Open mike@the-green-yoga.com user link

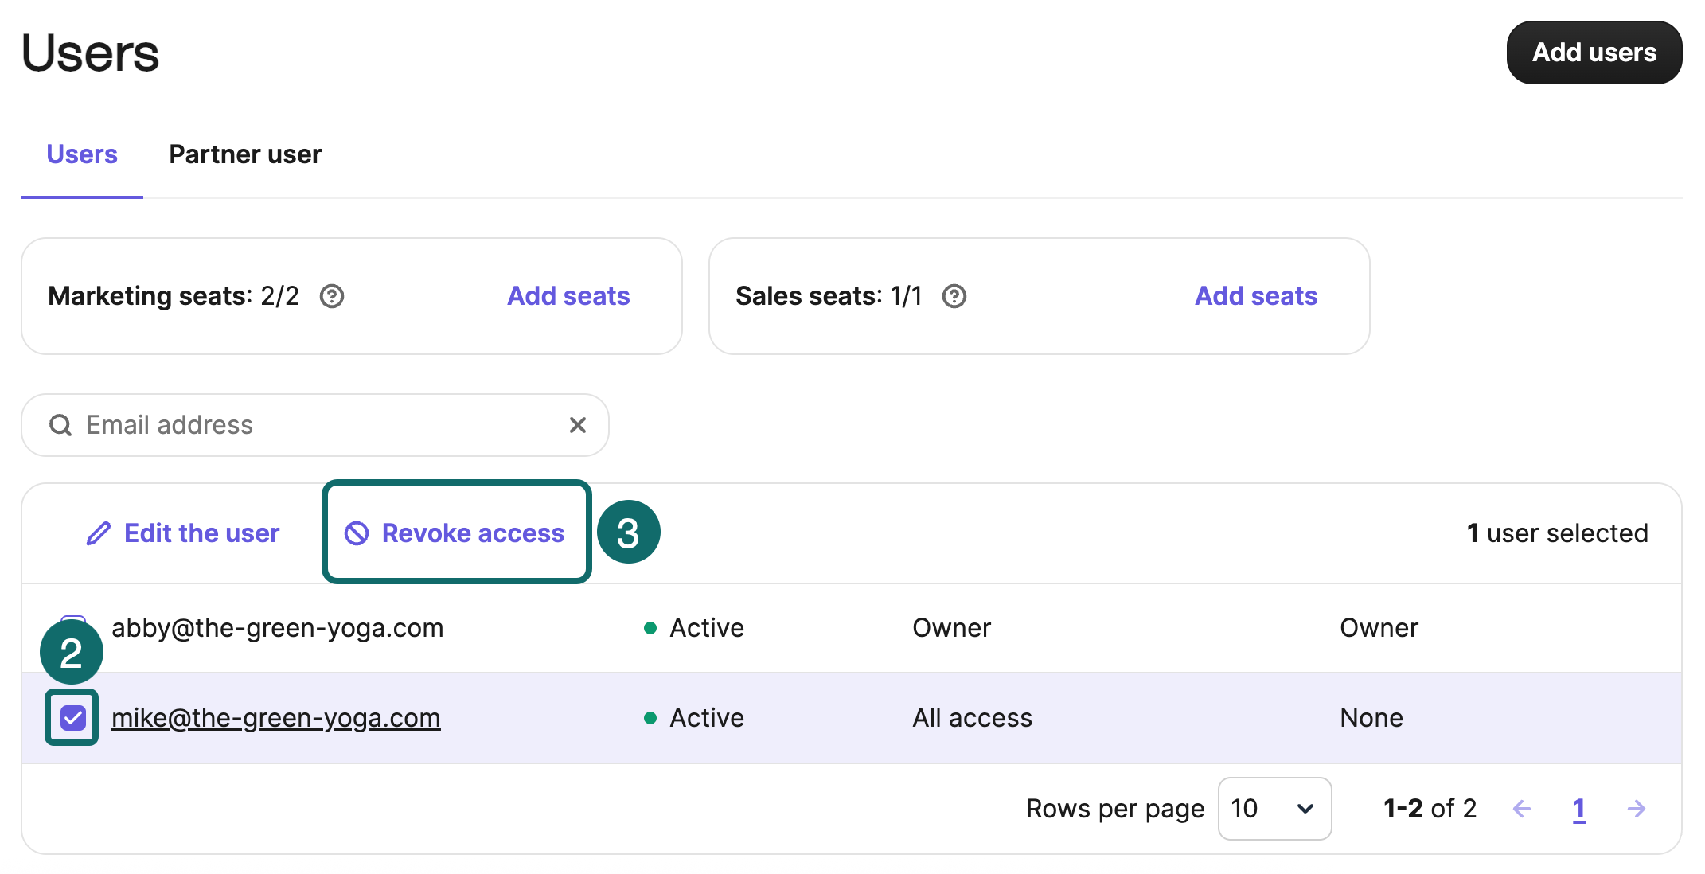[275, 718]
